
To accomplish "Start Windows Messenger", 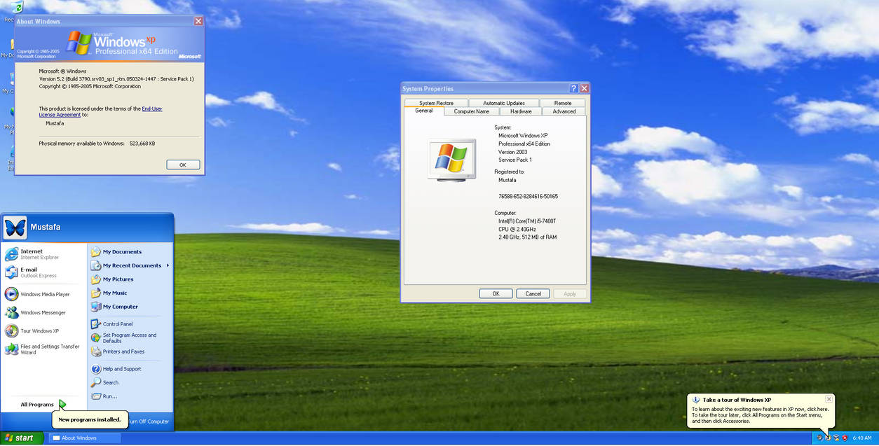I will (x=43, y=312).
